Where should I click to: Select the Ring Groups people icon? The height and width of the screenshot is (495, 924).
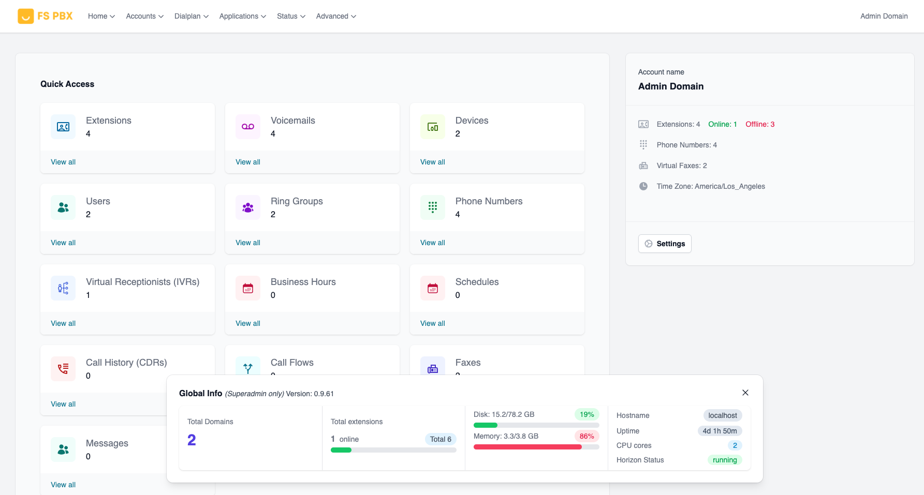tap(247, 207)
